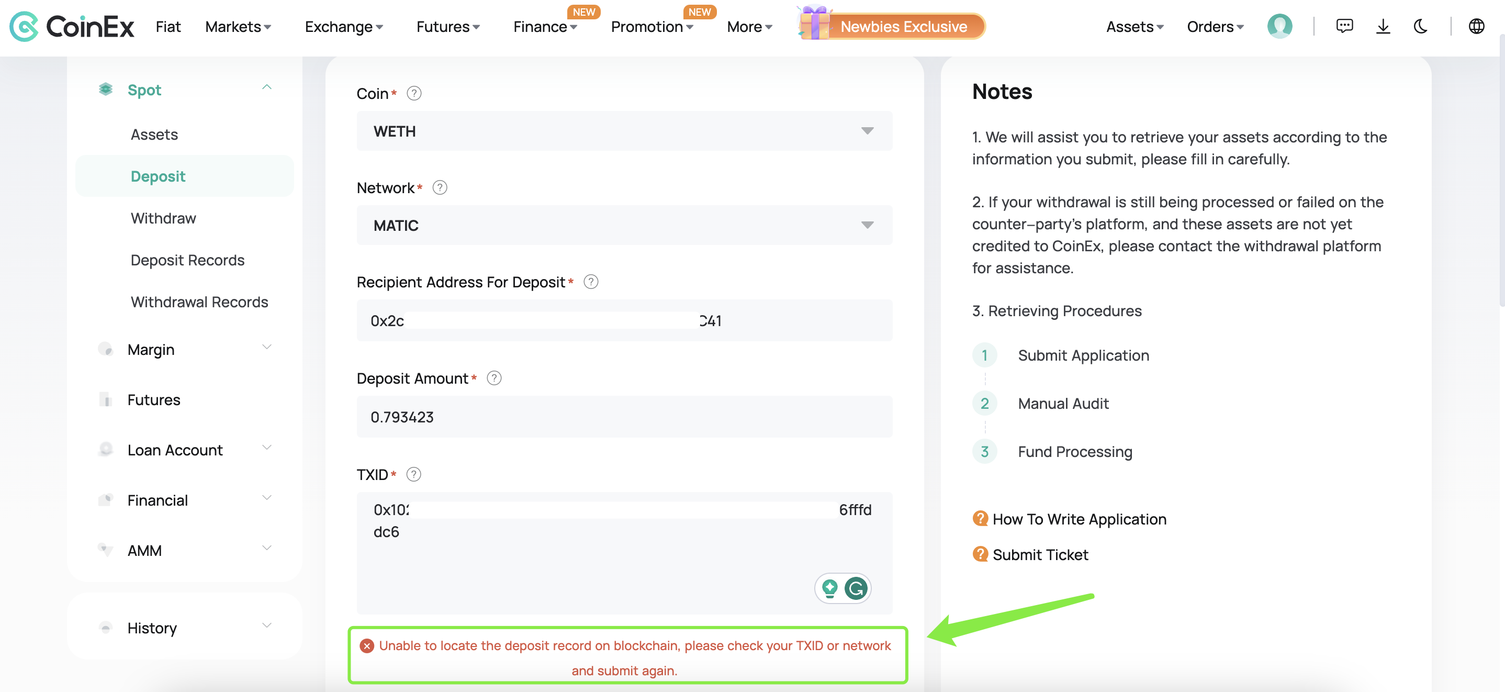
Task: Open the Markets dropdown menu
Action: 238,27
